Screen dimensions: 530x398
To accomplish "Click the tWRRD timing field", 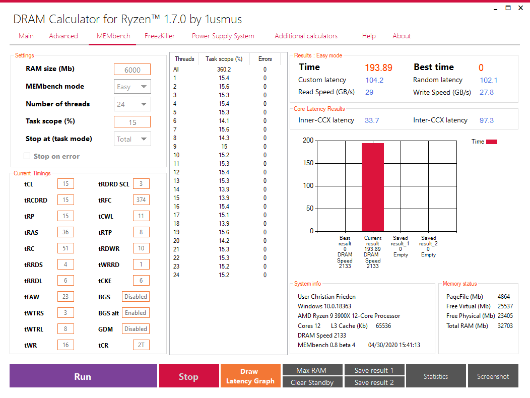I will [141, 264].
